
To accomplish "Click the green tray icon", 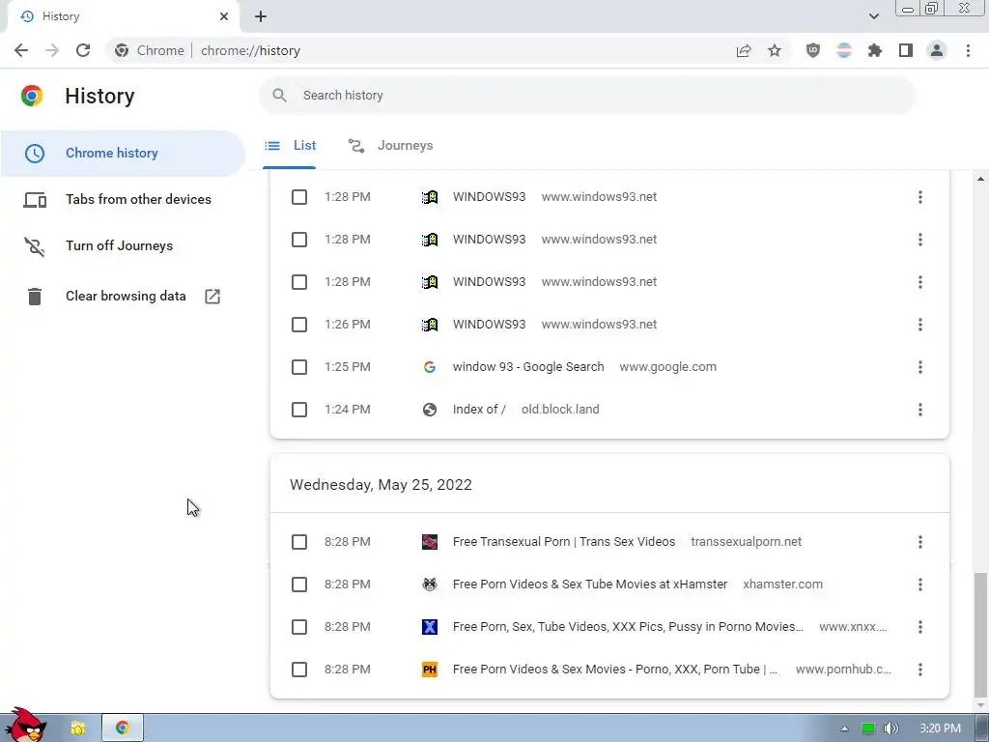I will tap(868, 728).
